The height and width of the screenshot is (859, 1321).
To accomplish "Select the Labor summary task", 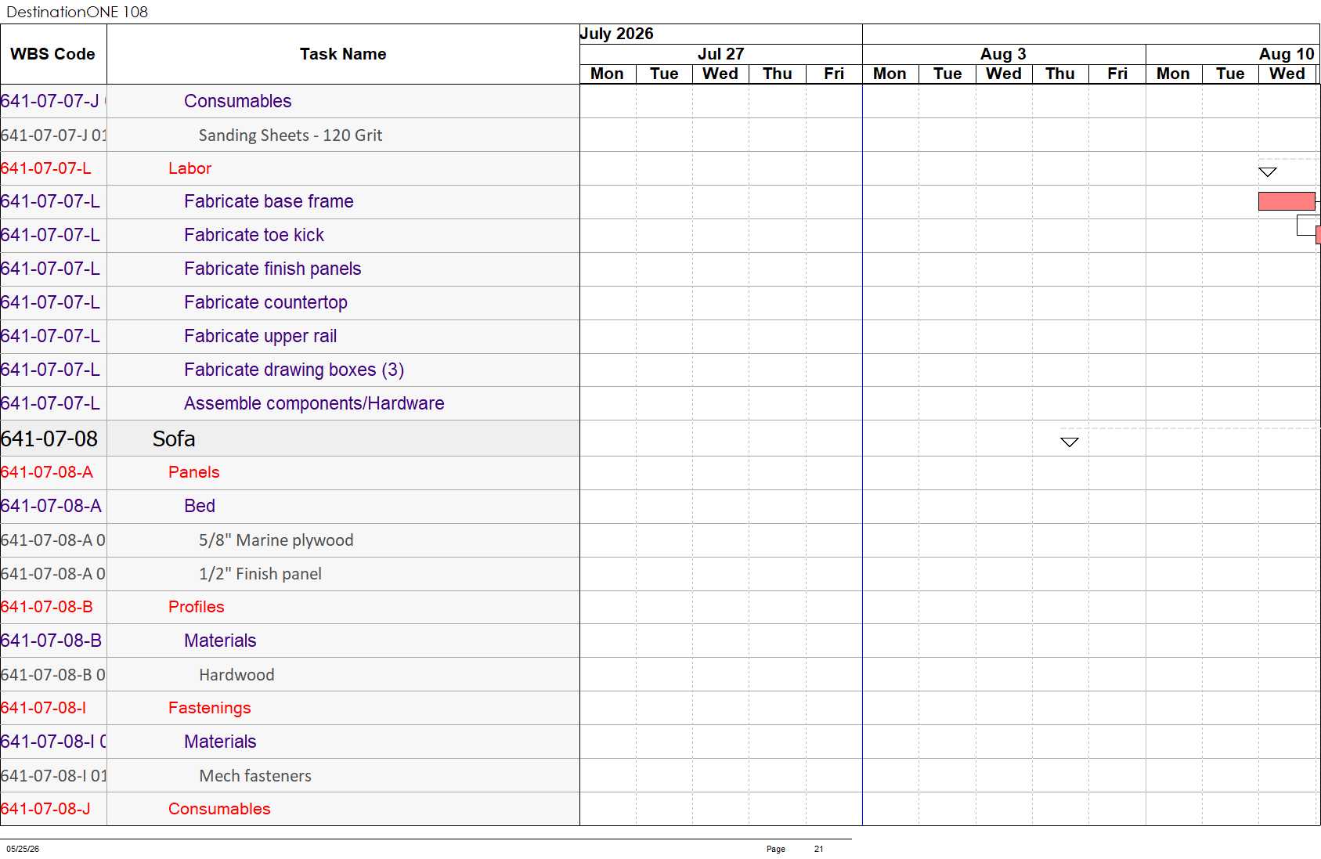I will coord(189,168).
